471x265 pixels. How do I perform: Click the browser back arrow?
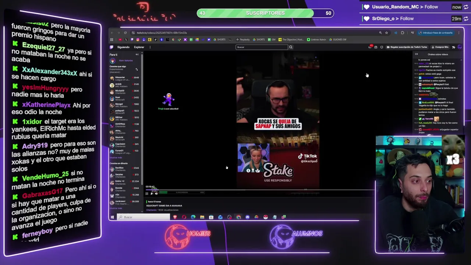(x=112, y=33)
